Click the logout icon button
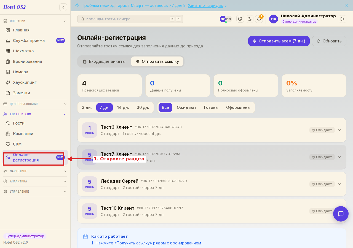Image resolution: width=353 pixels, height=248 pixels. 343,19
